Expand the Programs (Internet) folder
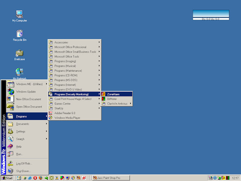This screenshot has width=241, height=181. 75,85
